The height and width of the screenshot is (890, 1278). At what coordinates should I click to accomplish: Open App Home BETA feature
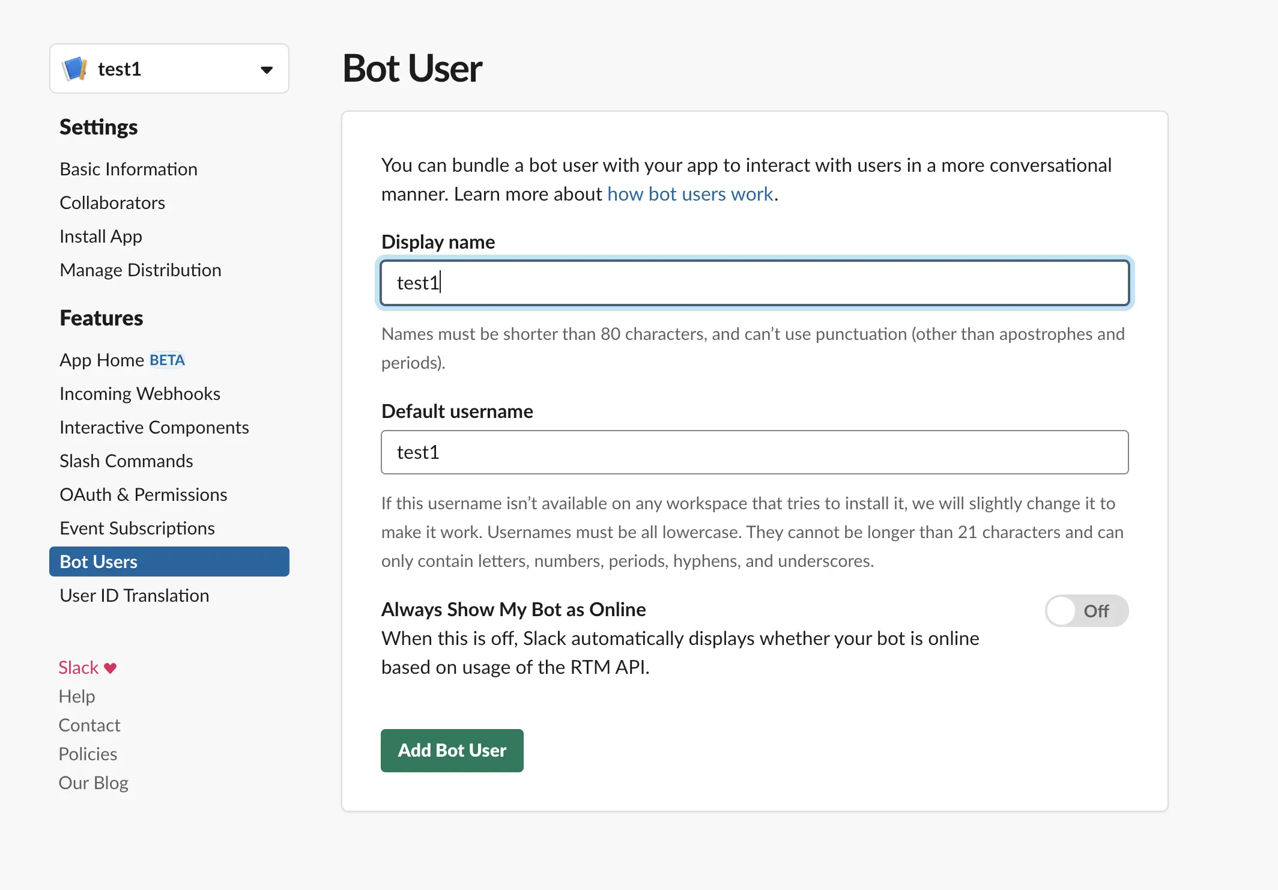click(122, 360)
